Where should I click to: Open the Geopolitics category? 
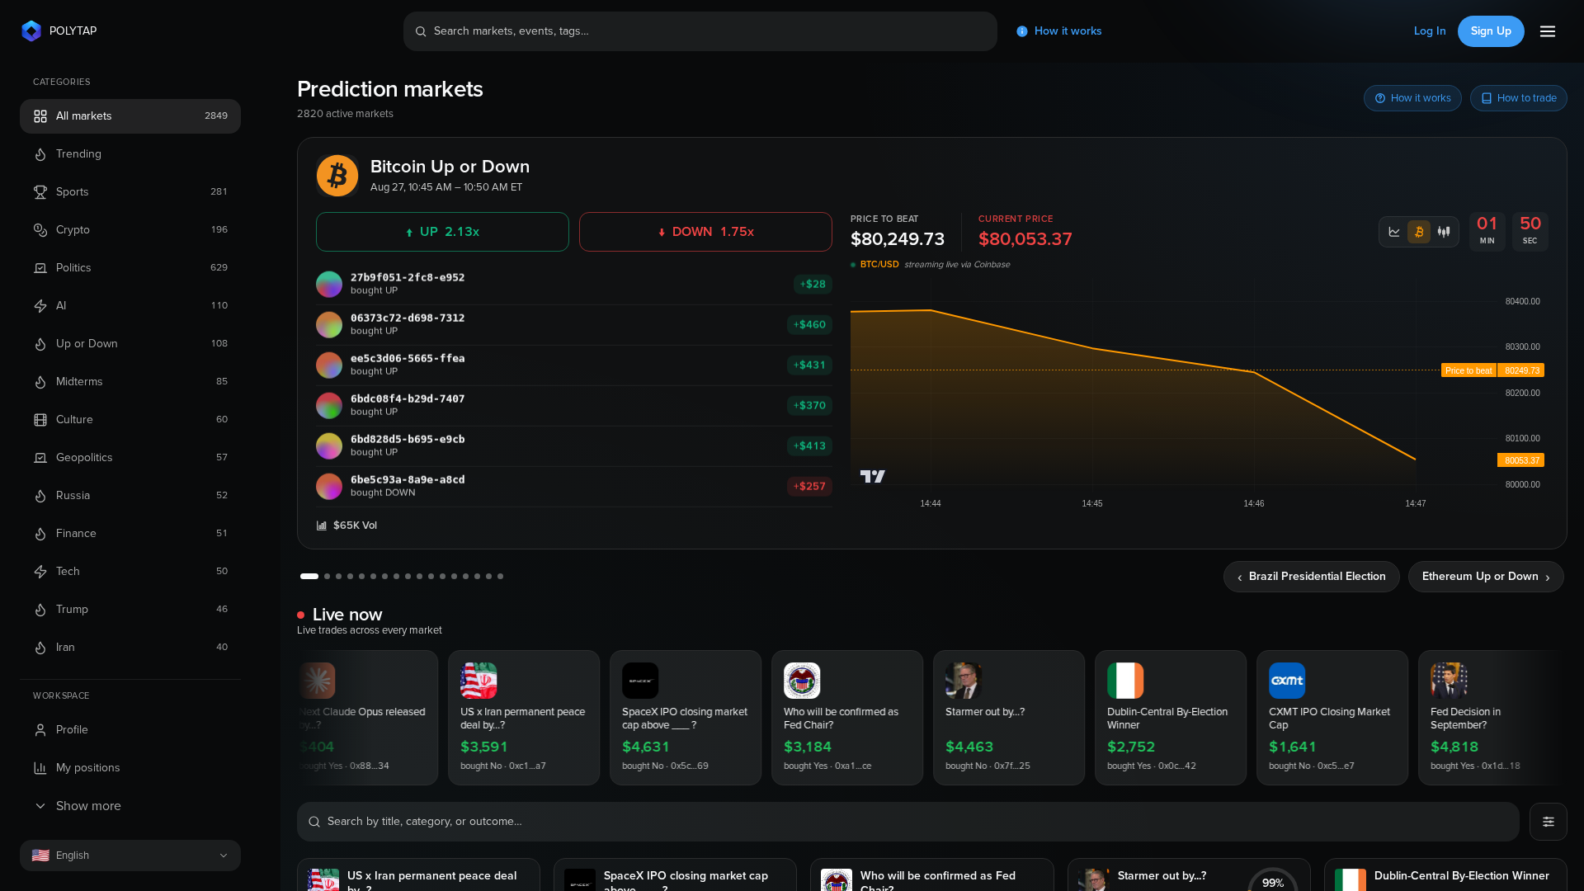130,458
